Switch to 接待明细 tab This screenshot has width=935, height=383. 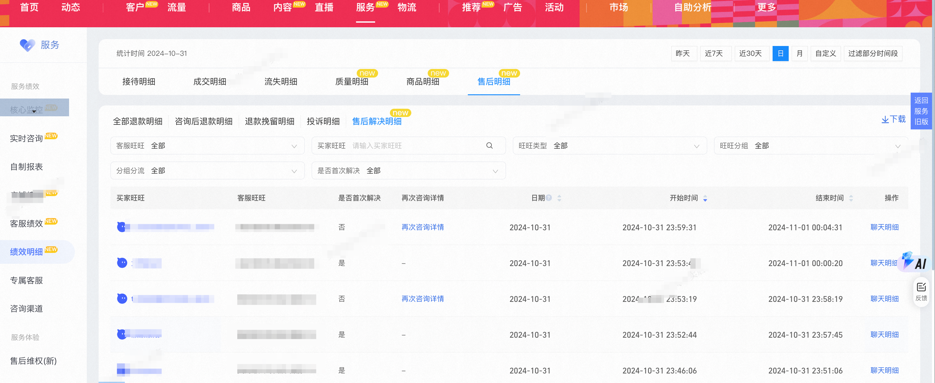coord(139,82)
